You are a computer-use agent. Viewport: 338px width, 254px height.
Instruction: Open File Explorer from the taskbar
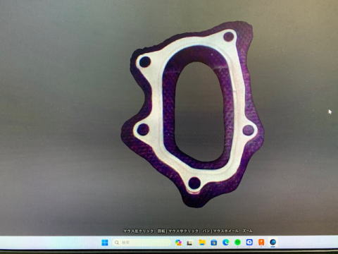[202, 243]
